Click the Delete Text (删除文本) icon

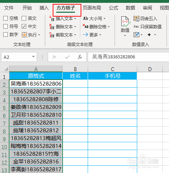tap(52, 27)
